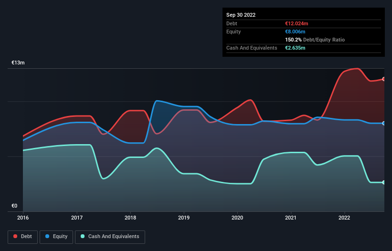The width and height of the screenshot is (392, 251).
Task: Click the 150.2% Debt/Equity Ratio text
Action: point(315,40)
